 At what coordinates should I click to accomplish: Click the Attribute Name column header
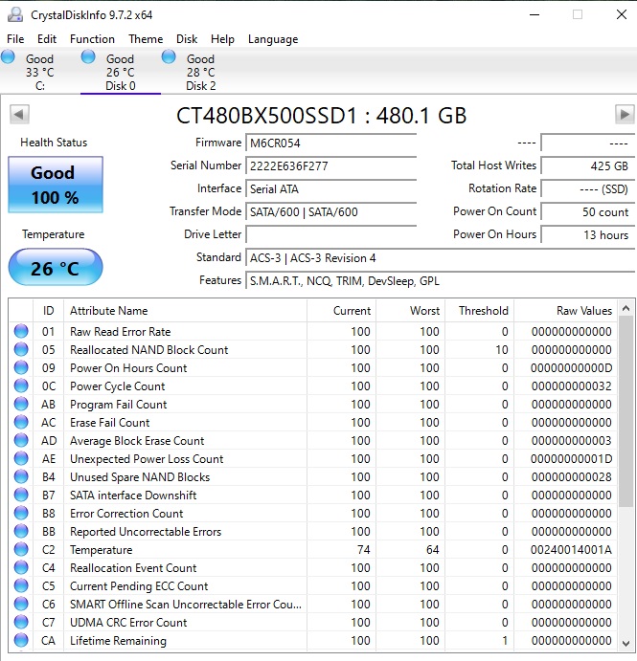pyautogui.click(x=182, y=311)
